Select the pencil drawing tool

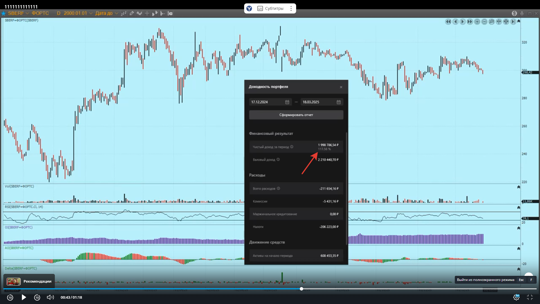131,13
